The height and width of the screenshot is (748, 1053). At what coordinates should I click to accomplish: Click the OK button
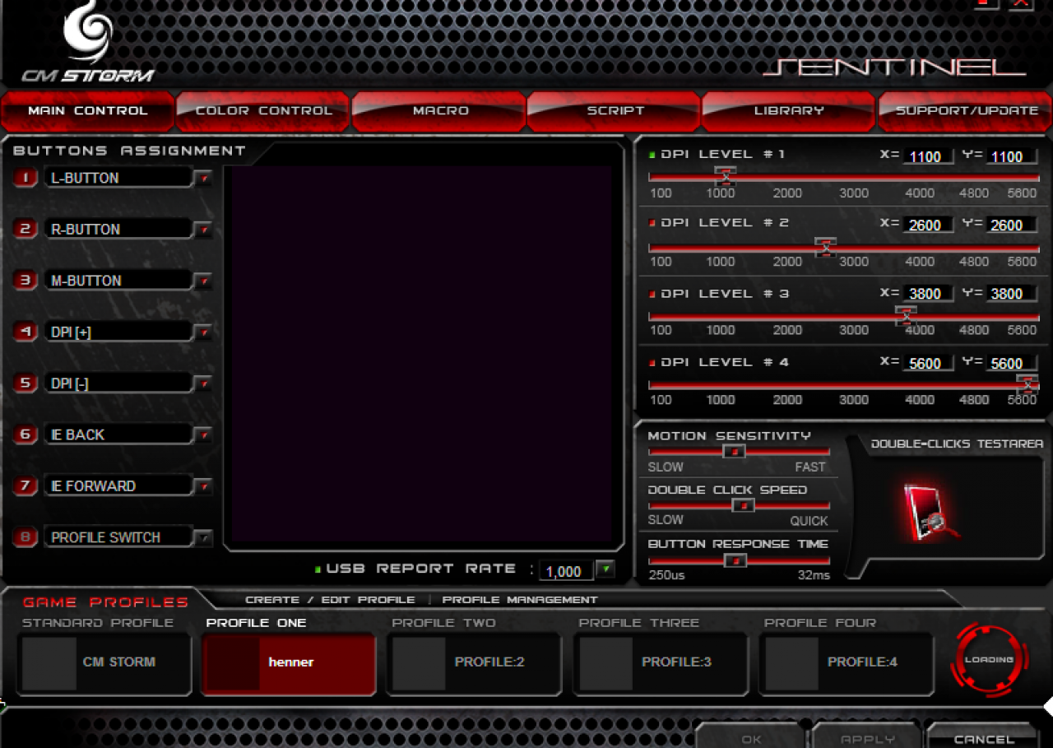[751, 736]
